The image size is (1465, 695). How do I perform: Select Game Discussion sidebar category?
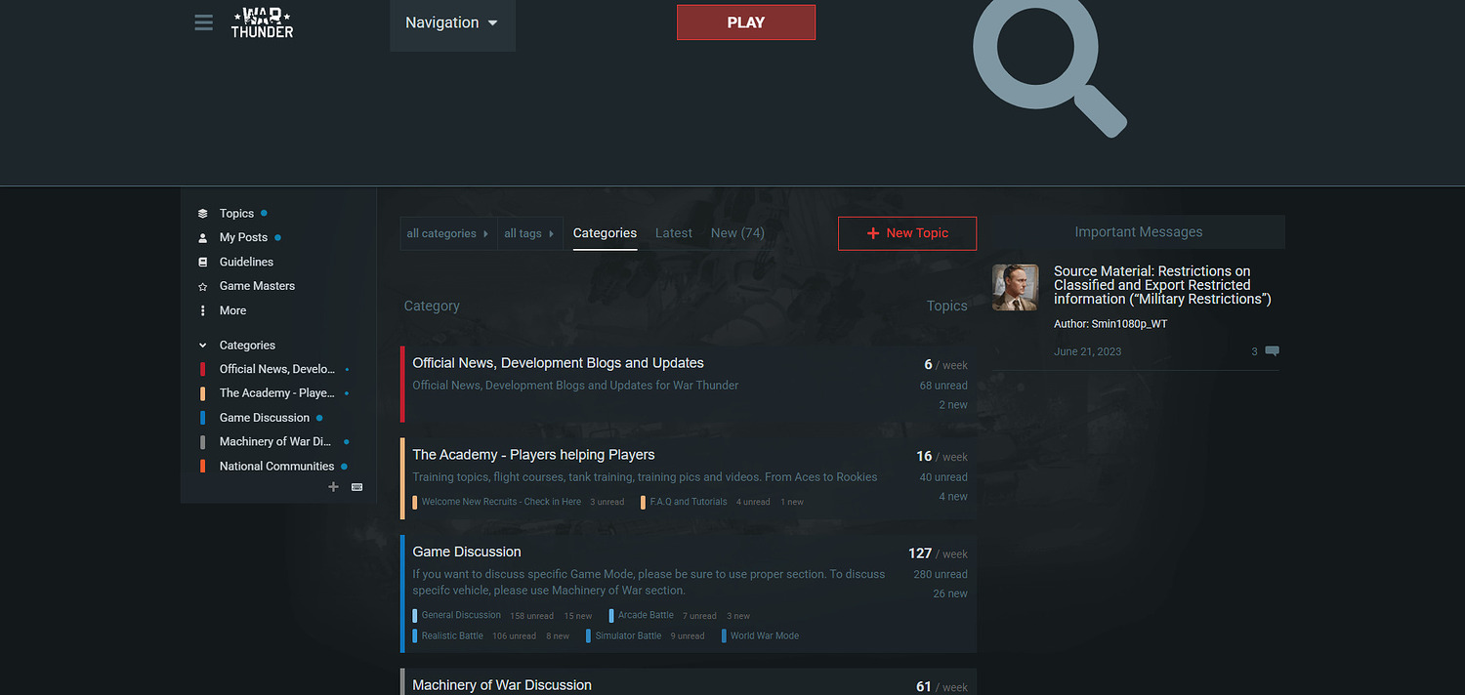point(265,418)
